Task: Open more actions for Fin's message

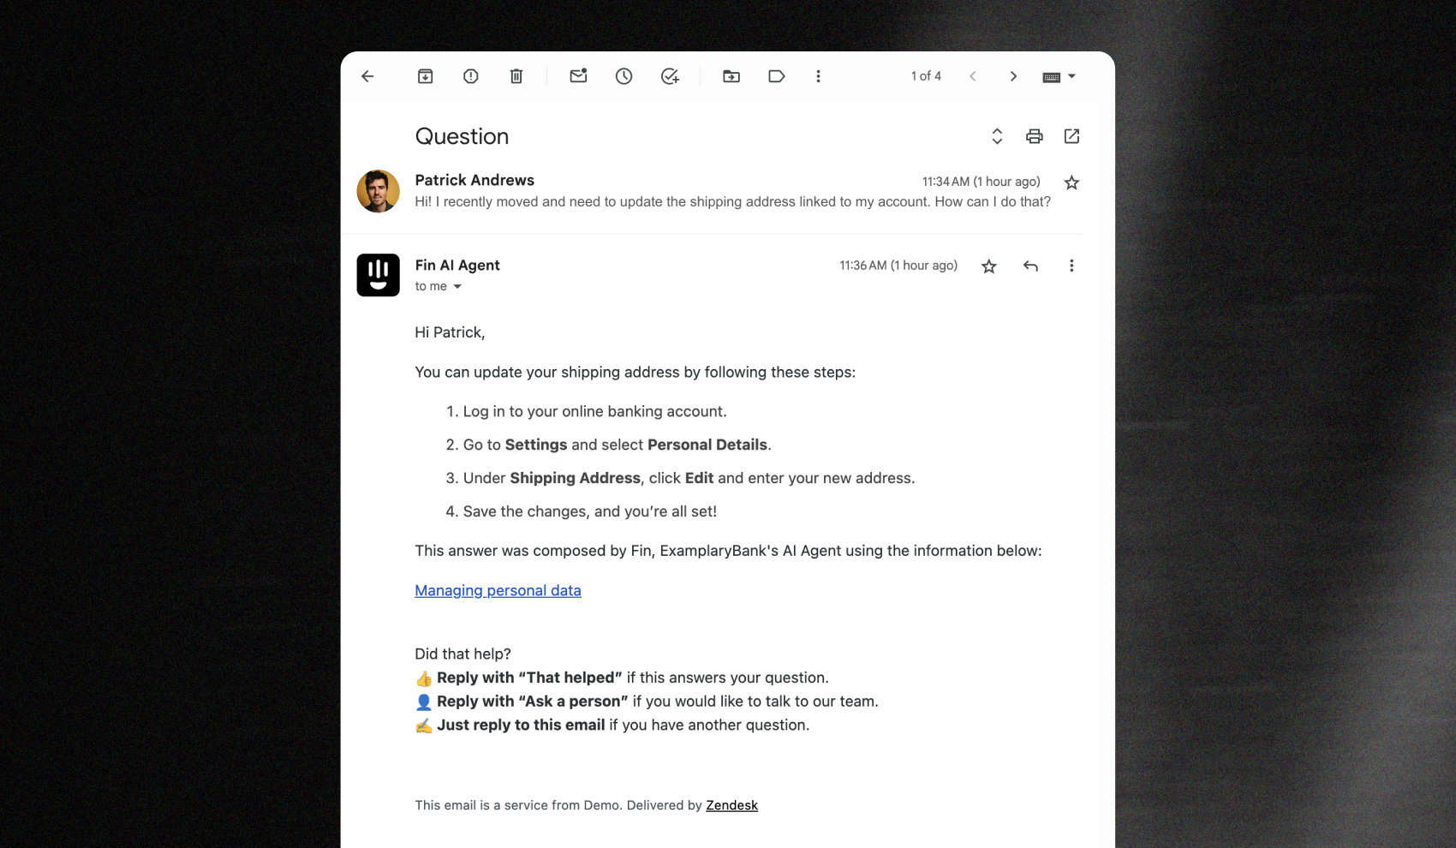Action: pyautogui.click(x=1071, y=266)
